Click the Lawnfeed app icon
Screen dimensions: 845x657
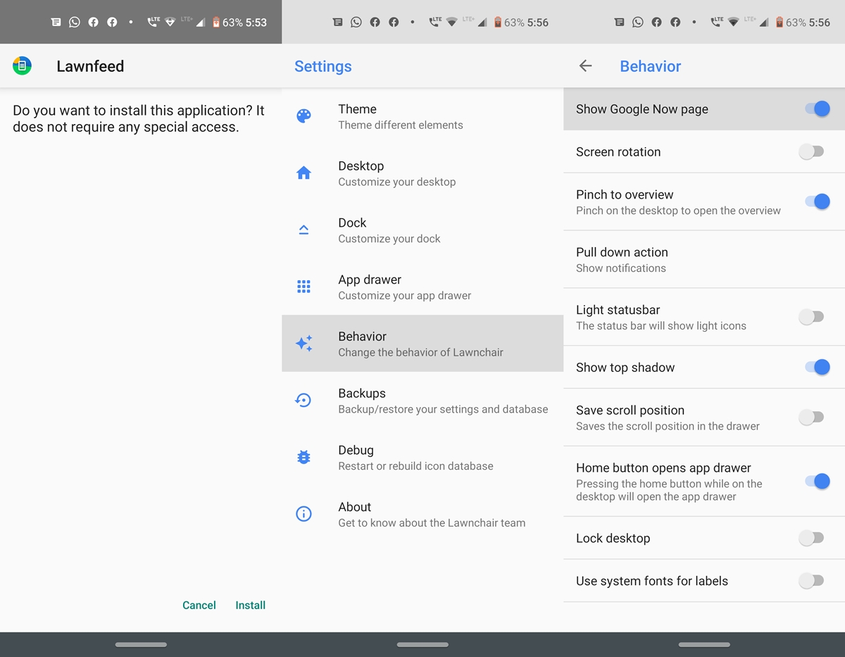point(22,66)
